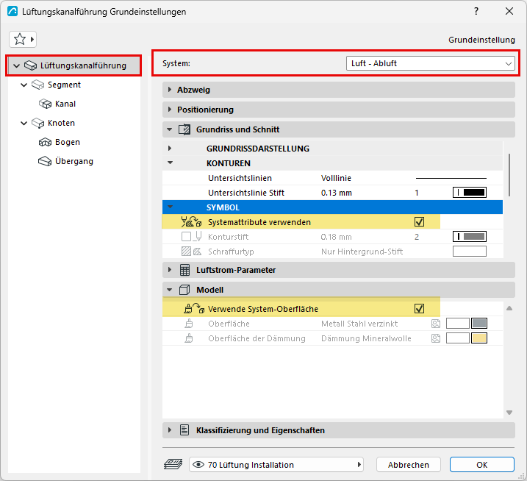Expand the Abzweig panel
This screenshot has width=527, height=481.
[338, 90]
